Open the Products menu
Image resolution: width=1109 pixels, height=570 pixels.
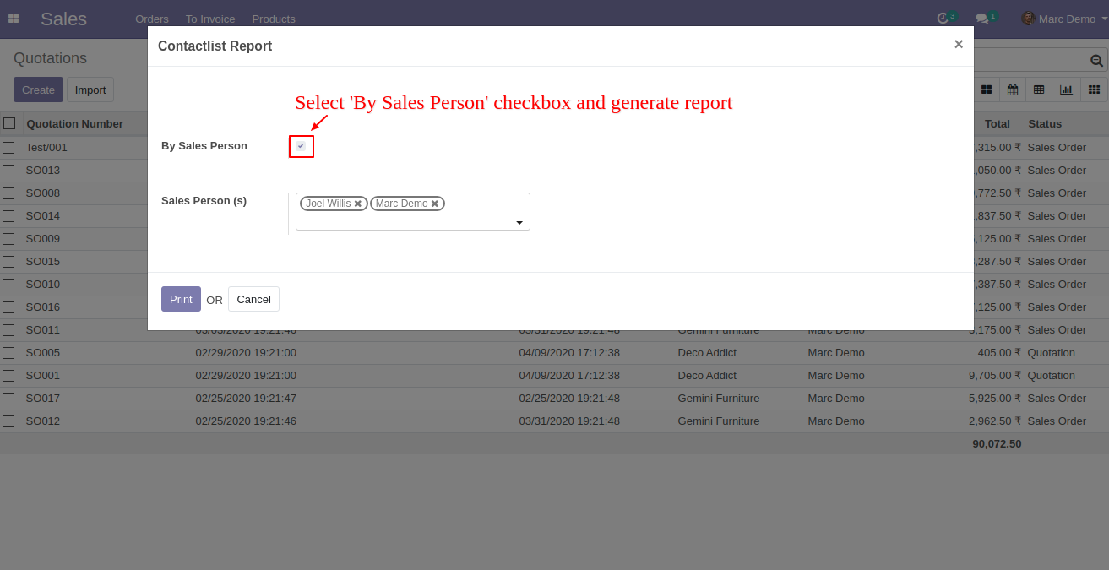click(x=273, y=19)
